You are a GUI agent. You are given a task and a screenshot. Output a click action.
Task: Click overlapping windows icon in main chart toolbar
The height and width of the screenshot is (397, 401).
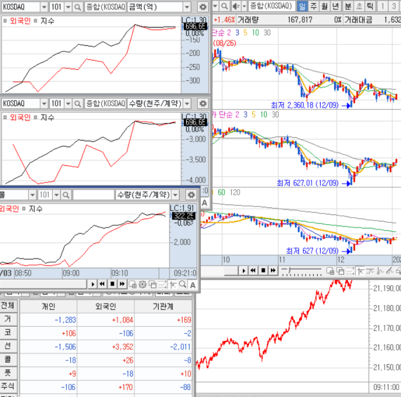[340, 271]
